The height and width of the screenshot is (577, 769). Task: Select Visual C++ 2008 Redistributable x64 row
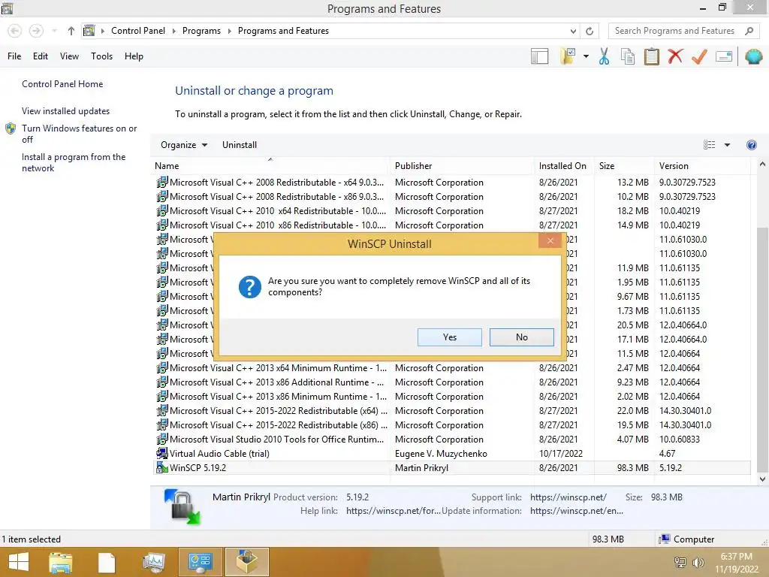click(x=451, y=182)
